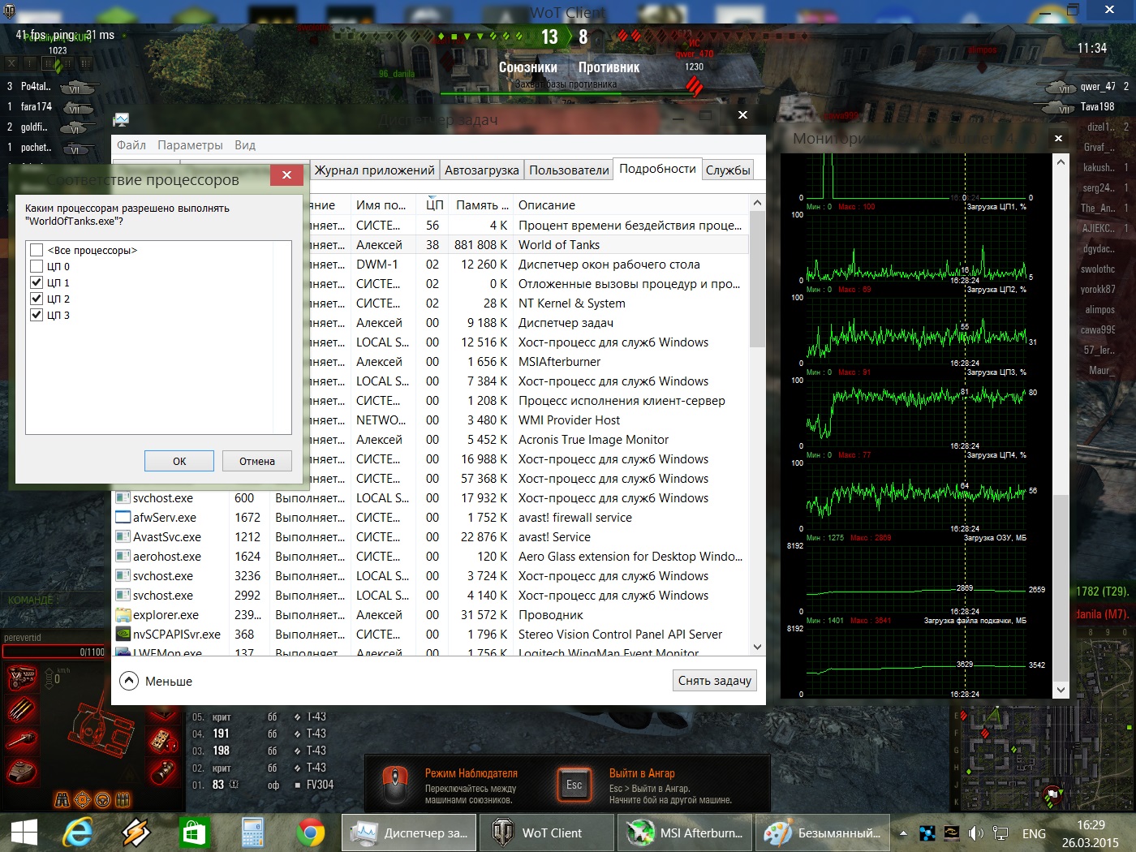Close the processor affinity dialog
This screenshot has width=1136, height=852.
(286, 174)
